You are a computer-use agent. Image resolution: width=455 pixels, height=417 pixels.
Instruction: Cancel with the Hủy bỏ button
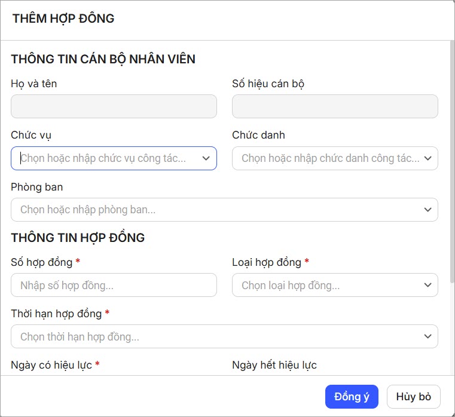coord(413,397)
